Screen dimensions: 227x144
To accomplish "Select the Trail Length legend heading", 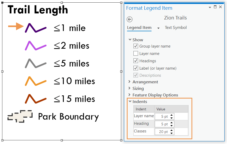I will [x=38, y=10].
